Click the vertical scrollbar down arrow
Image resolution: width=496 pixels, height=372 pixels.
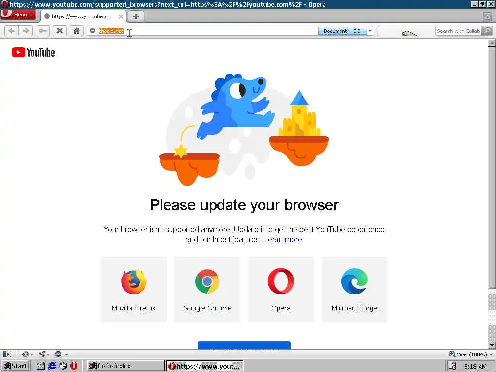pos(492,345)
